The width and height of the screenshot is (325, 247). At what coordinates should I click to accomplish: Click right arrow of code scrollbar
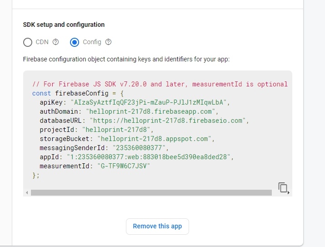tap(289, 193)
